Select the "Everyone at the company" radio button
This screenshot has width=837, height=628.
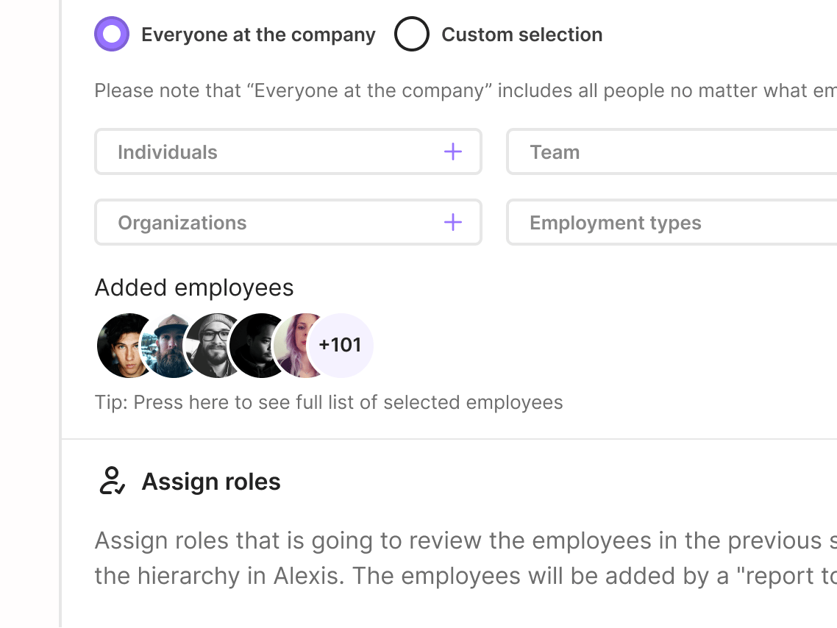point(112,35)
